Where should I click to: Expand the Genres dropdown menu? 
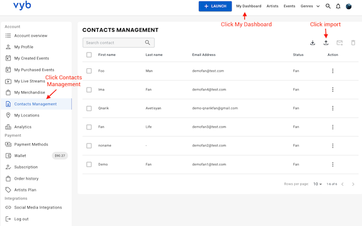click(x=310, y=6)
